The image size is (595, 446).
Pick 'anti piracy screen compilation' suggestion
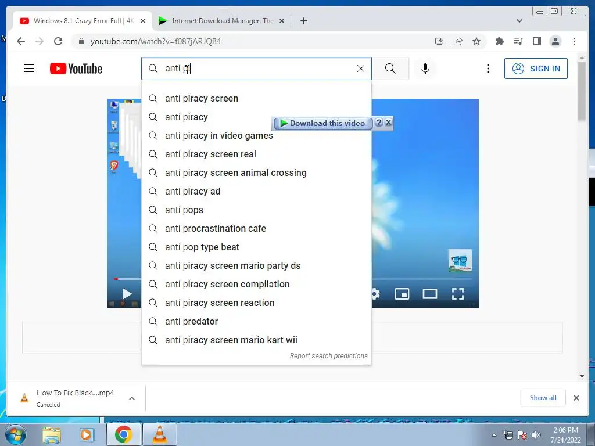256,285
